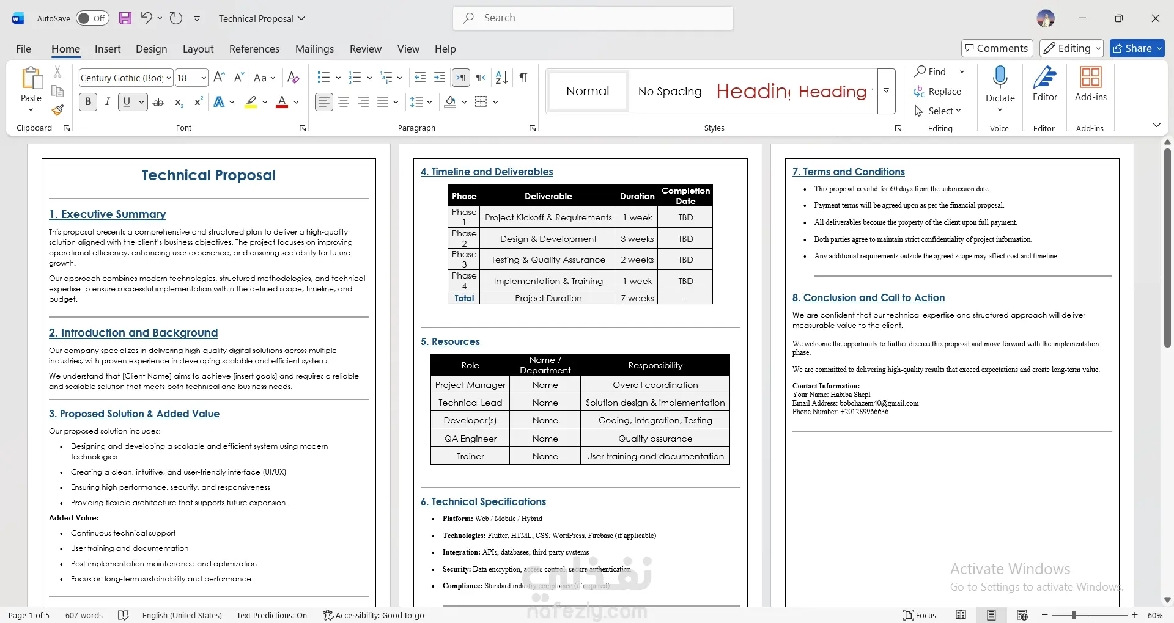The image size is (1174, 623).
Task: Toggle Italic formatting
Action: tap(108, 102)
